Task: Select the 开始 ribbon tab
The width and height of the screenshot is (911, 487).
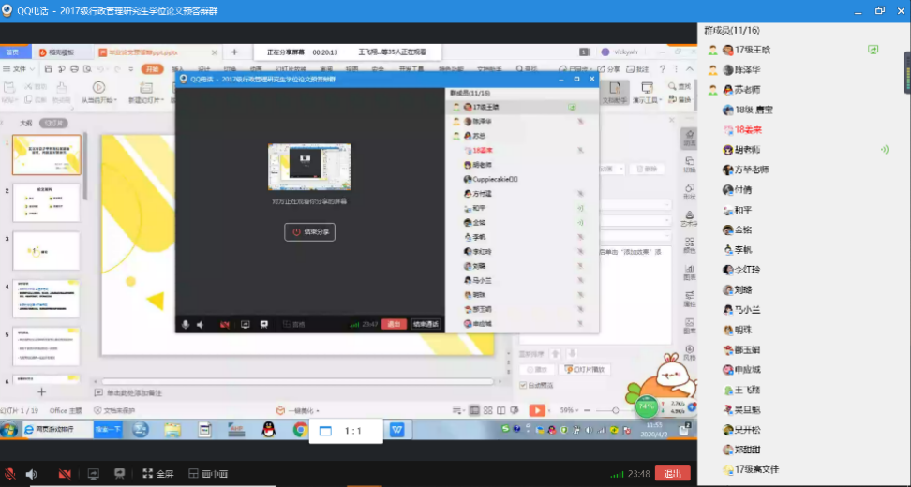Action: [x=152, y=69]
